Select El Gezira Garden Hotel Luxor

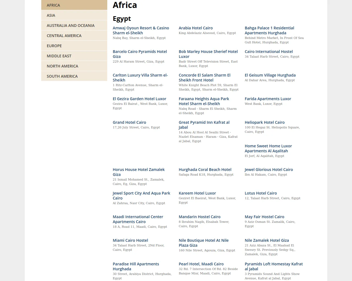[x=139, y=99]
